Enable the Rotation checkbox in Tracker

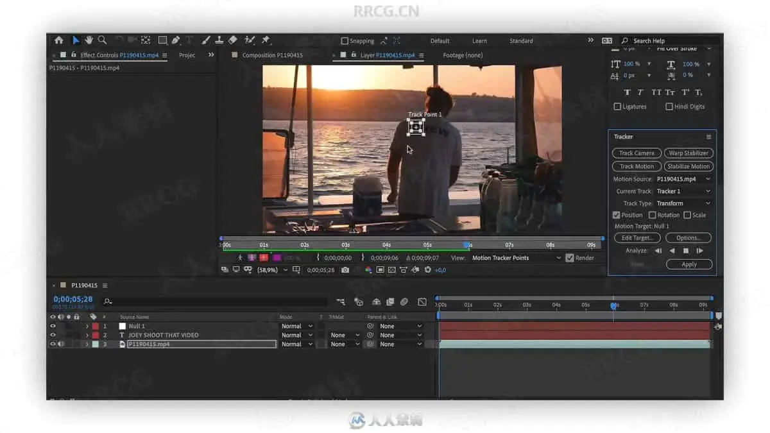point(653,216)
